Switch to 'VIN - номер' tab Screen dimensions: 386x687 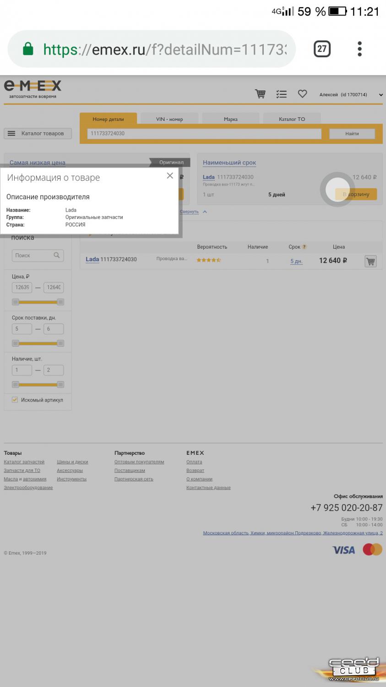pos(169,119)
